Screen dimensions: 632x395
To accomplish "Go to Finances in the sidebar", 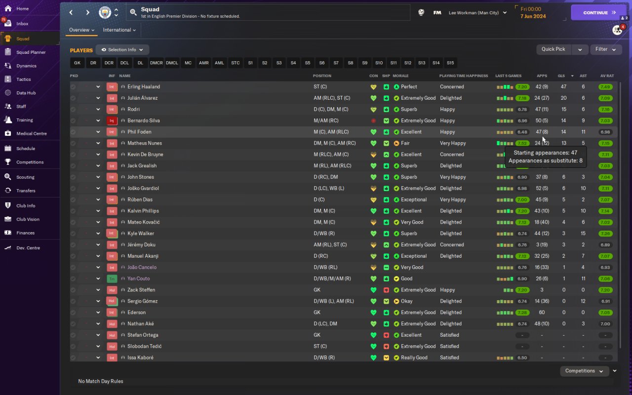I will [x=25, y=233].
